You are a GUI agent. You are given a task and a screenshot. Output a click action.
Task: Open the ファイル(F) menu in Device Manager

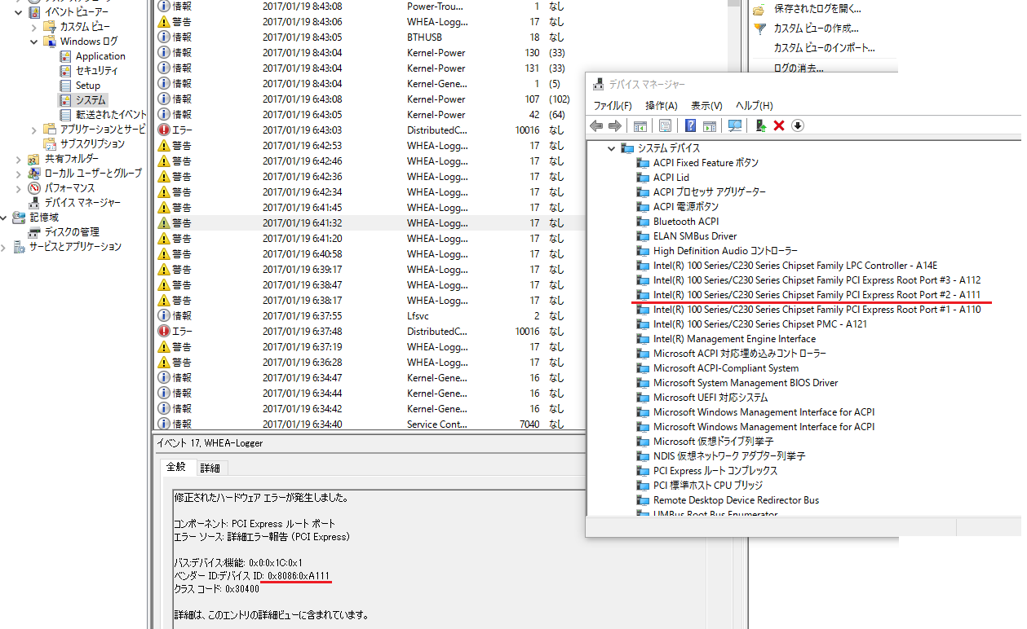pyautogui.click(x=613, y=106)
